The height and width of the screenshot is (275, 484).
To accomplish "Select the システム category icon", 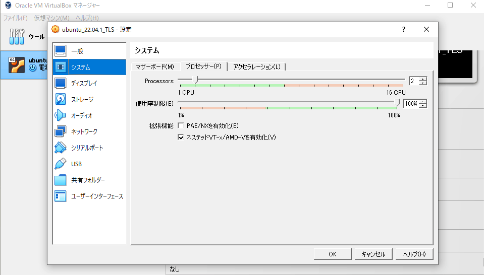I will pyautogui.click(x=60, y=67).
